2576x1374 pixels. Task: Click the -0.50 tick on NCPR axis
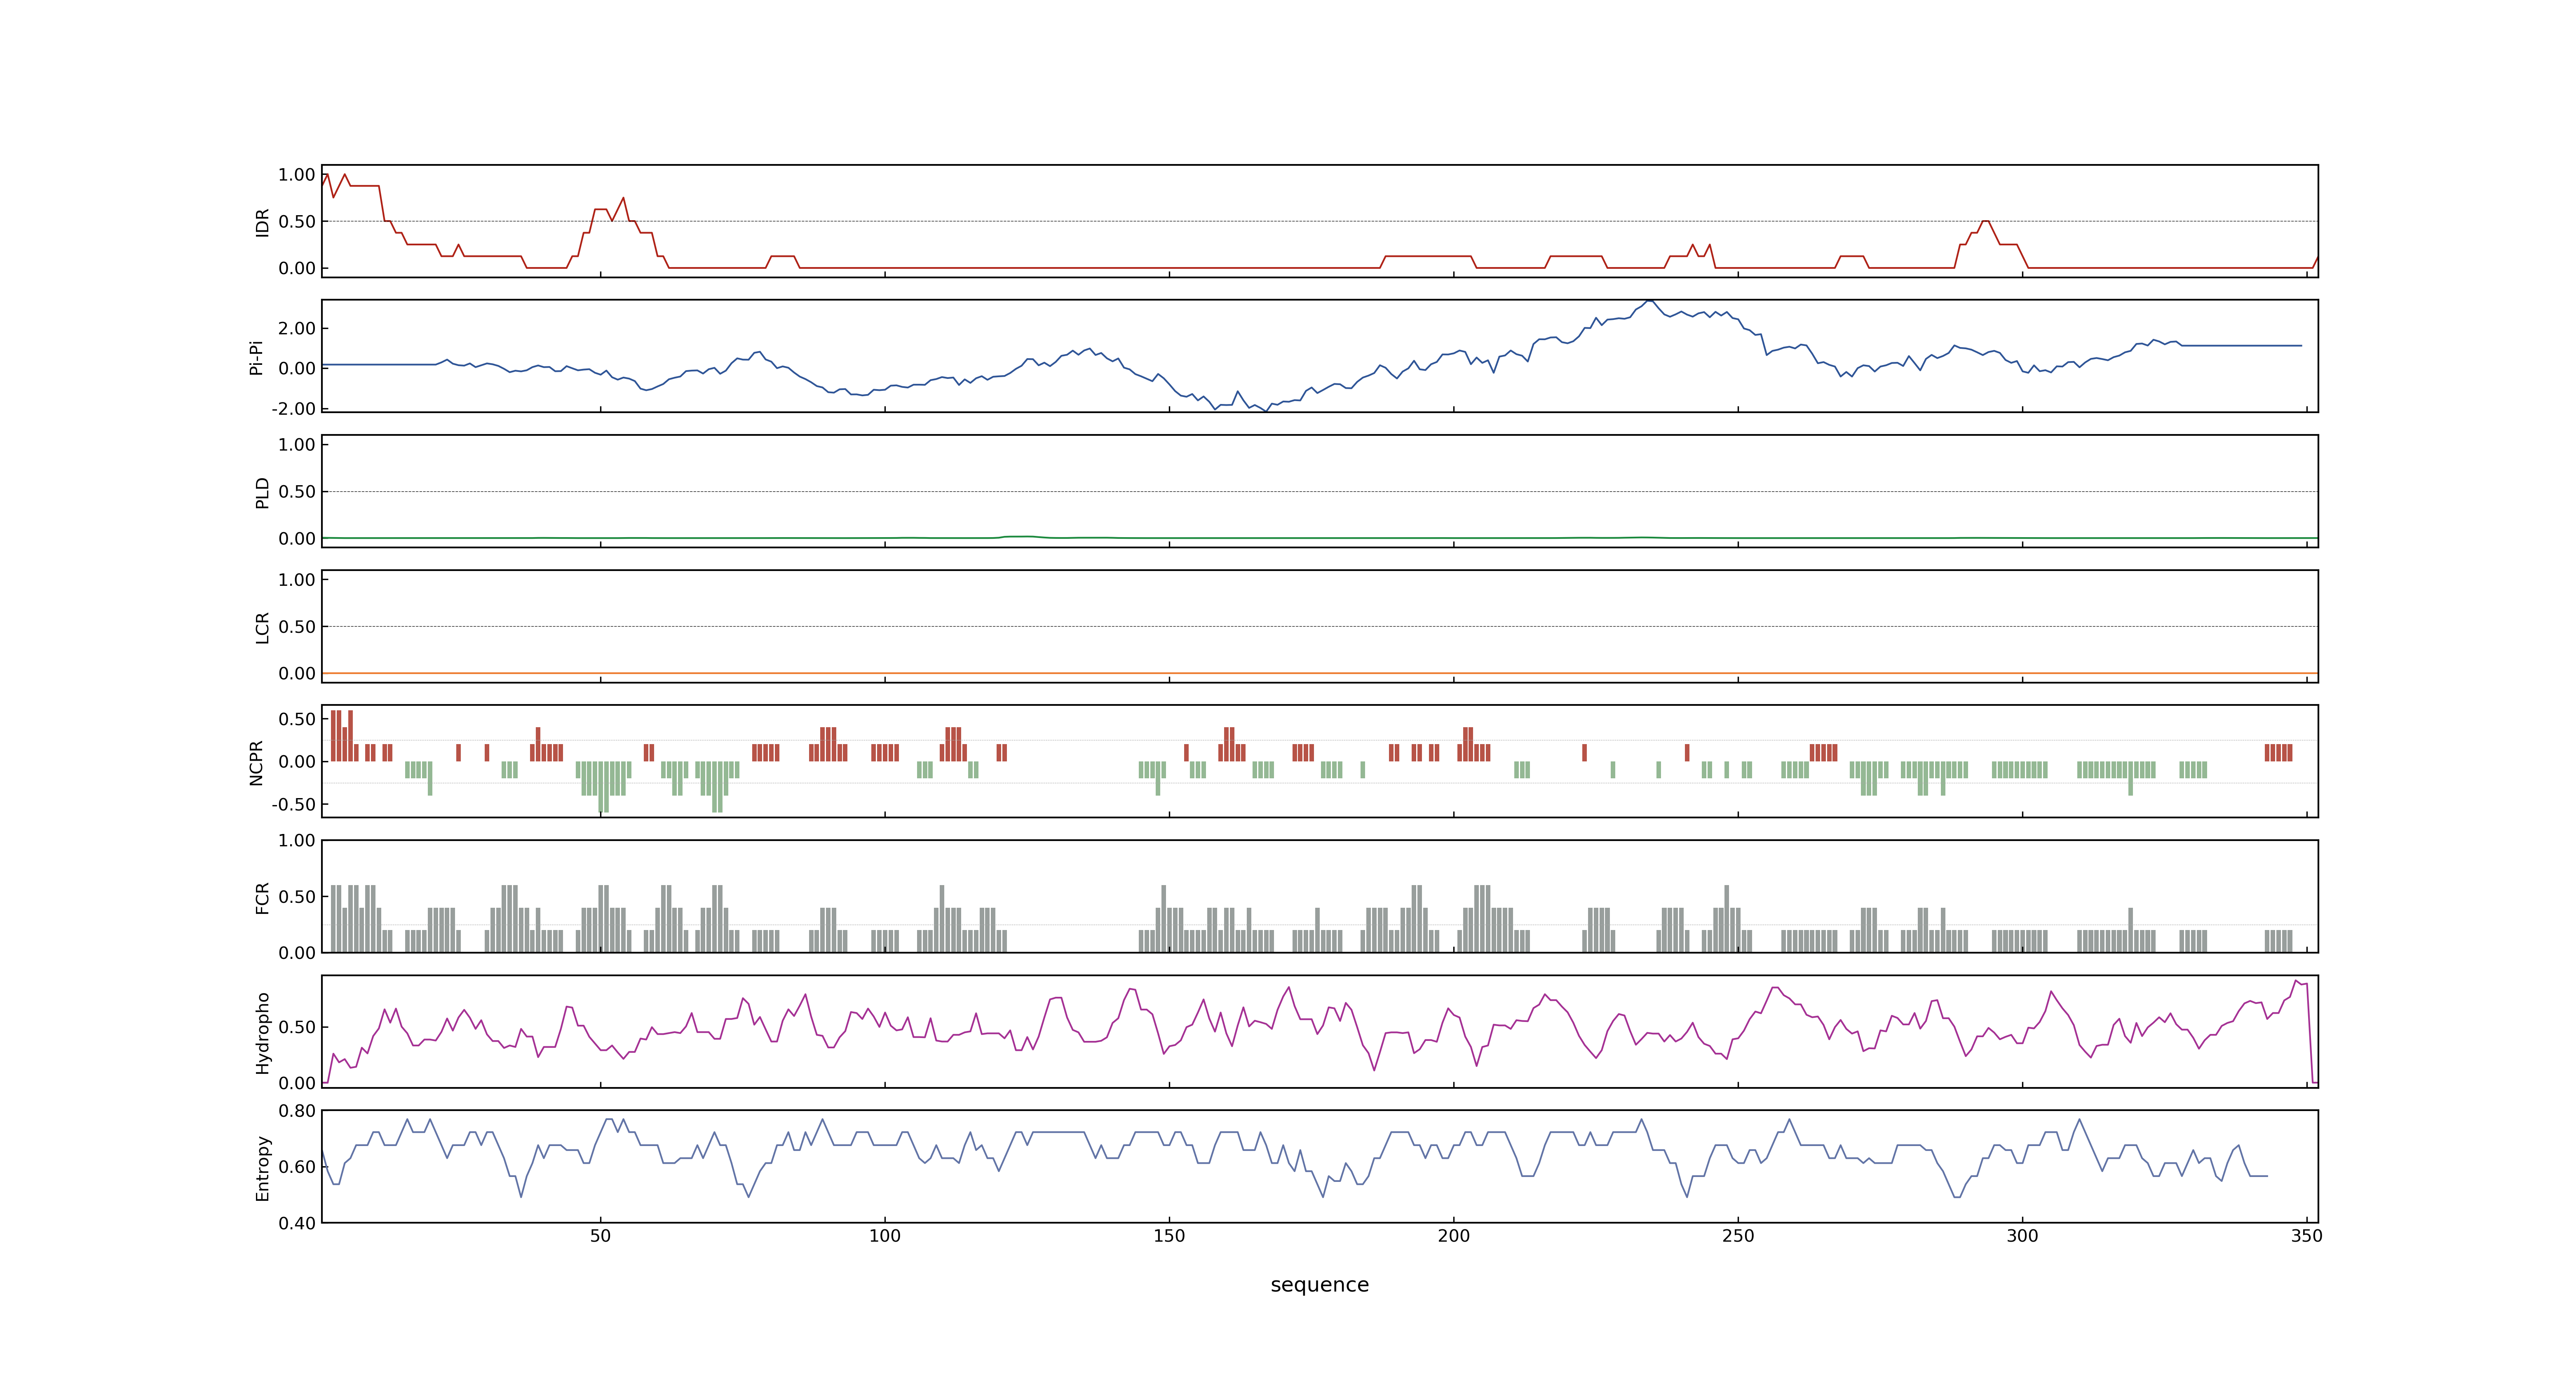[x=293, y=804]
